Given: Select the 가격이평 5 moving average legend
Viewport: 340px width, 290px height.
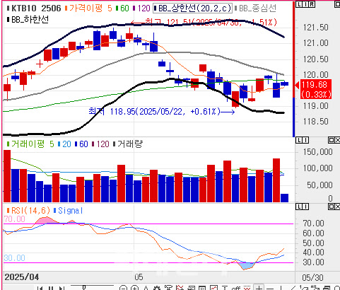Looking at the screenshot, I should click(88, 8).
